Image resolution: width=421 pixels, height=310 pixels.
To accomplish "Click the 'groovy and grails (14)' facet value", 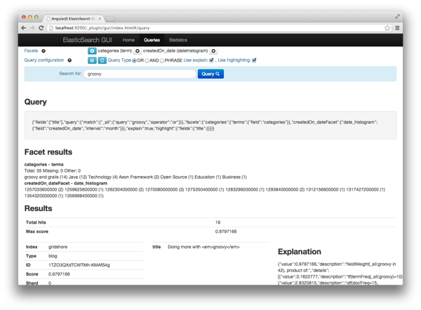I will click(x=46, y=177).
